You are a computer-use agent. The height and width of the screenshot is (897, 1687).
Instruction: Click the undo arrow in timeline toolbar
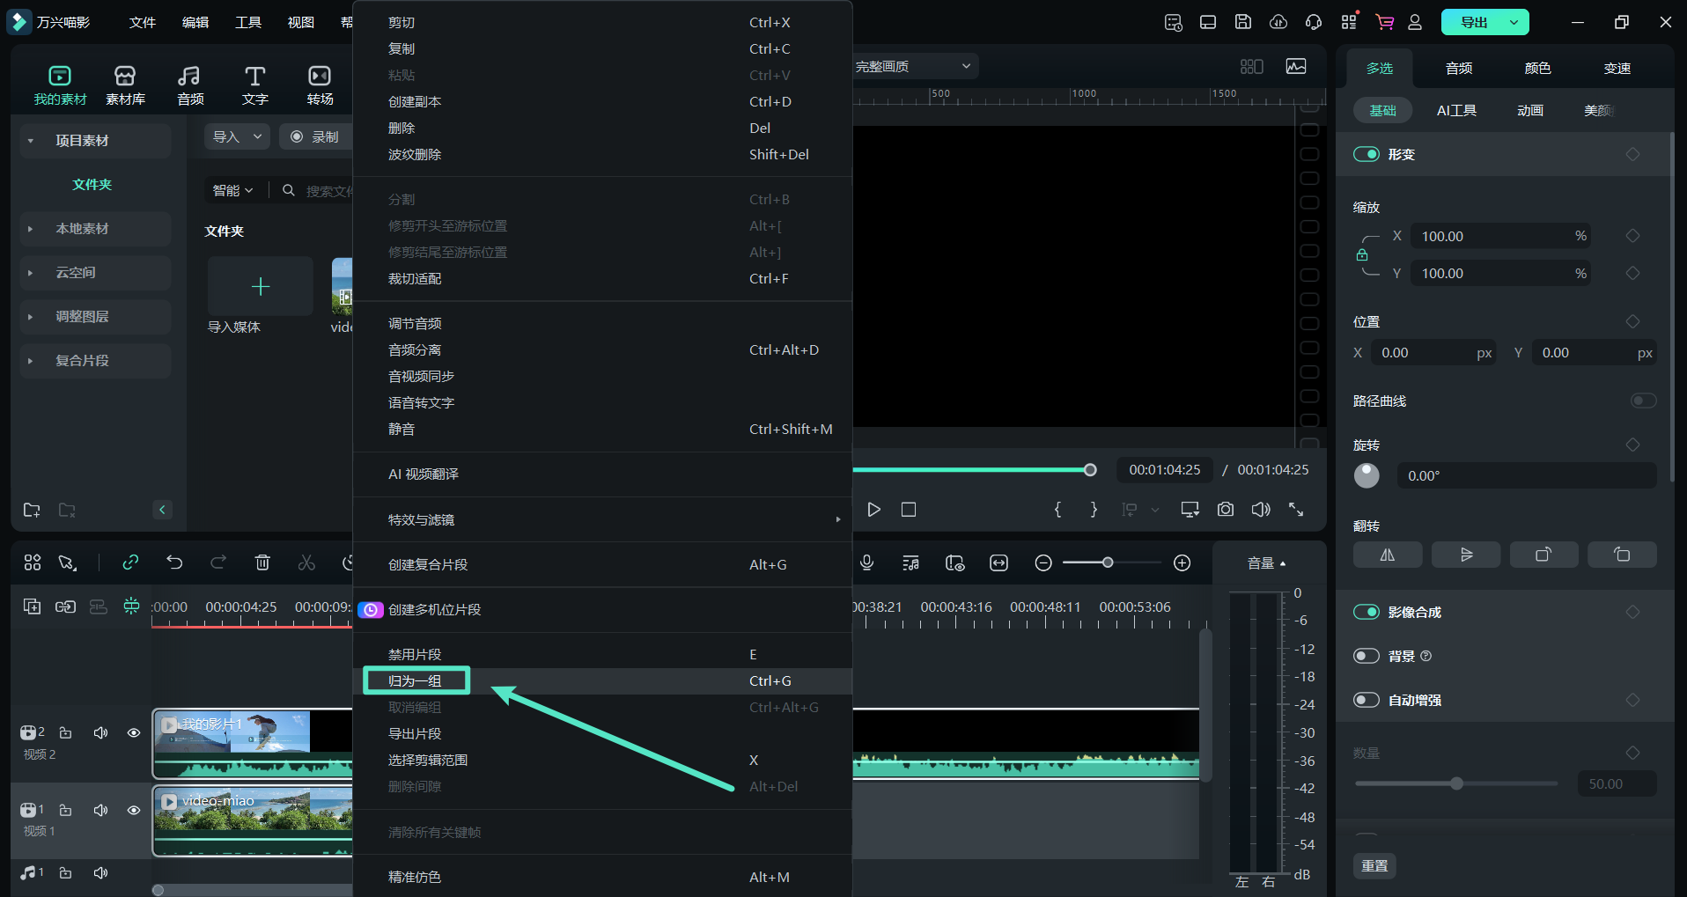(174, 562)
